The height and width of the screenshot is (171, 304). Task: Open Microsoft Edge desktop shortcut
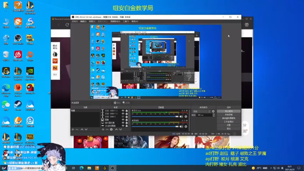[6, 90]
